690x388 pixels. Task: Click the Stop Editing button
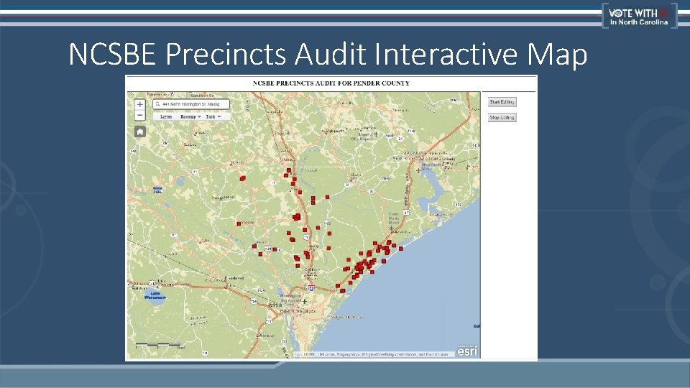point(502,117)
